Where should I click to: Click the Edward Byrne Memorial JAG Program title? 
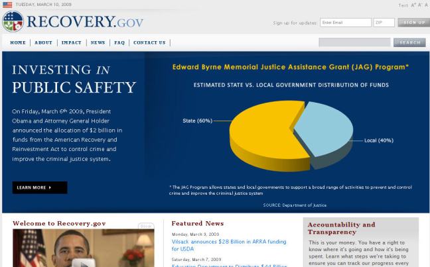291,67
